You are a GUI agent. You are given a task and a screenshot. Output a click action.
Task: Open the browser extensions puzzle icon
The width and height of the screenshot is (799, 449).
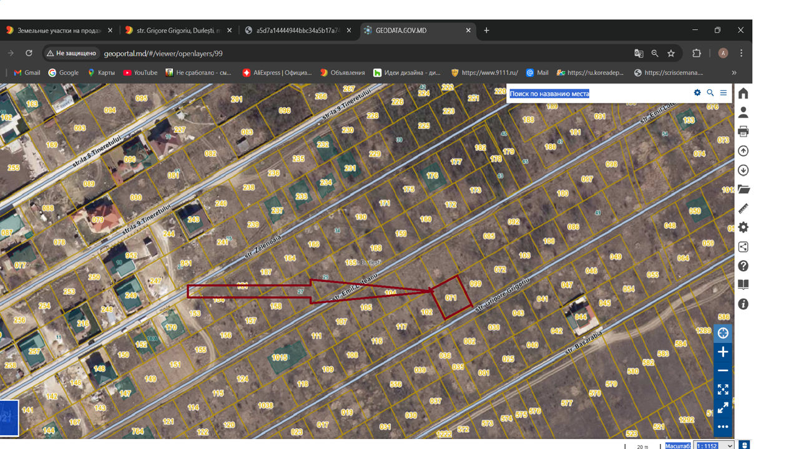coord(697,54)
